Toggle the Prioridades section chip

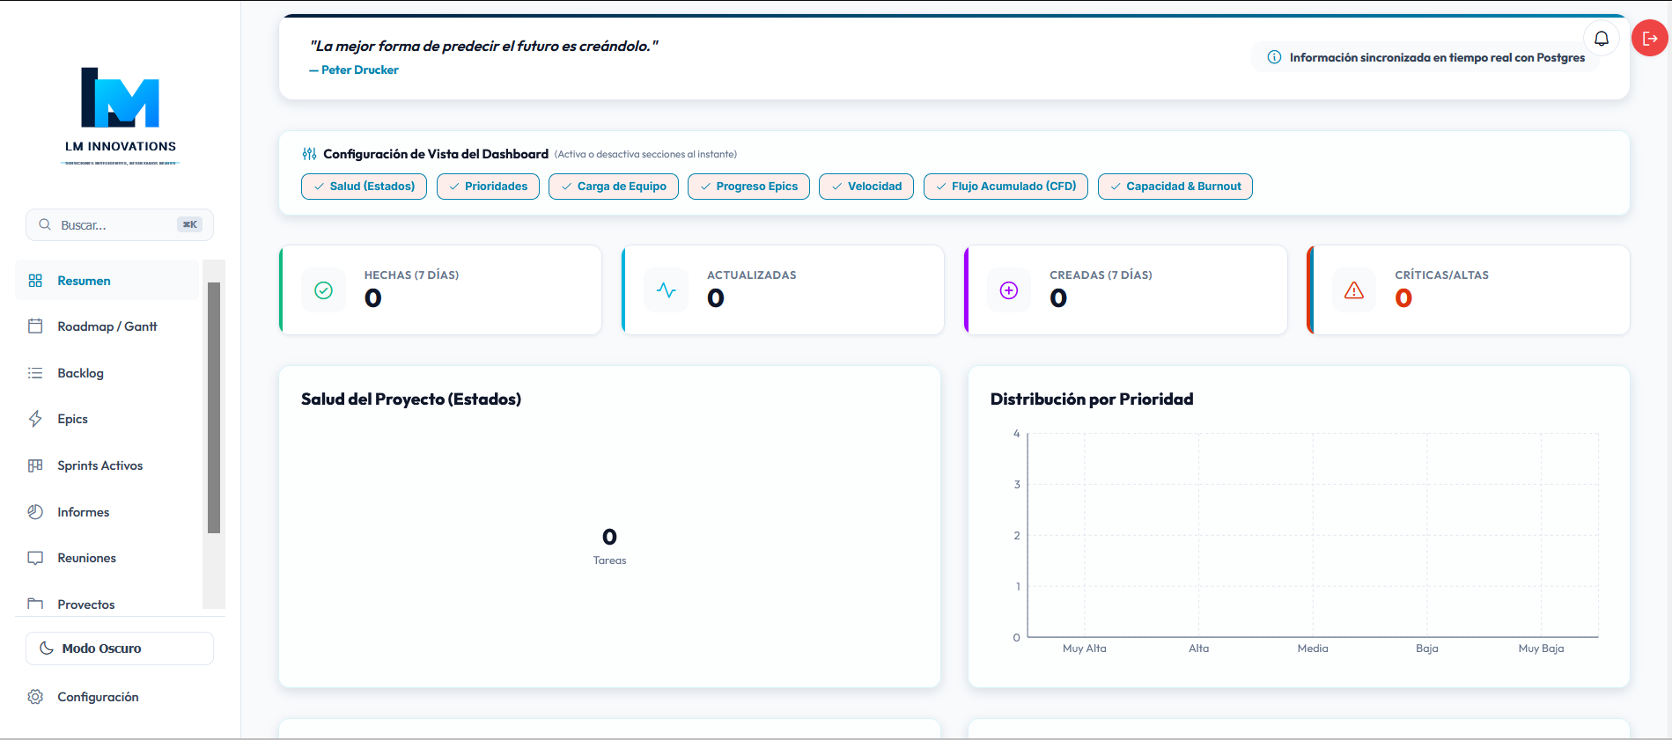[488, 187]
